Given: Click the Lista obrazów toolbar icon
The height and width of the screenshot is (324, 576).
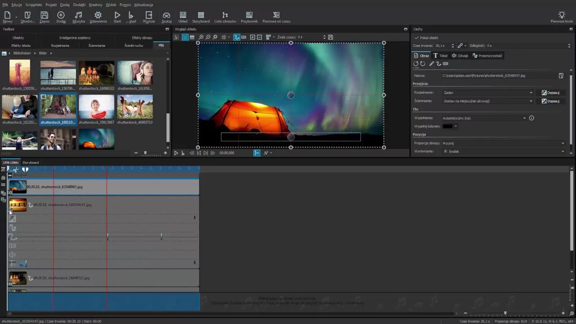Looking at the screenshot, I should tap(225, 15).
